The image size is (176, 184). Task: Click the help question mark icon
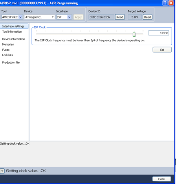coord(165,3)
